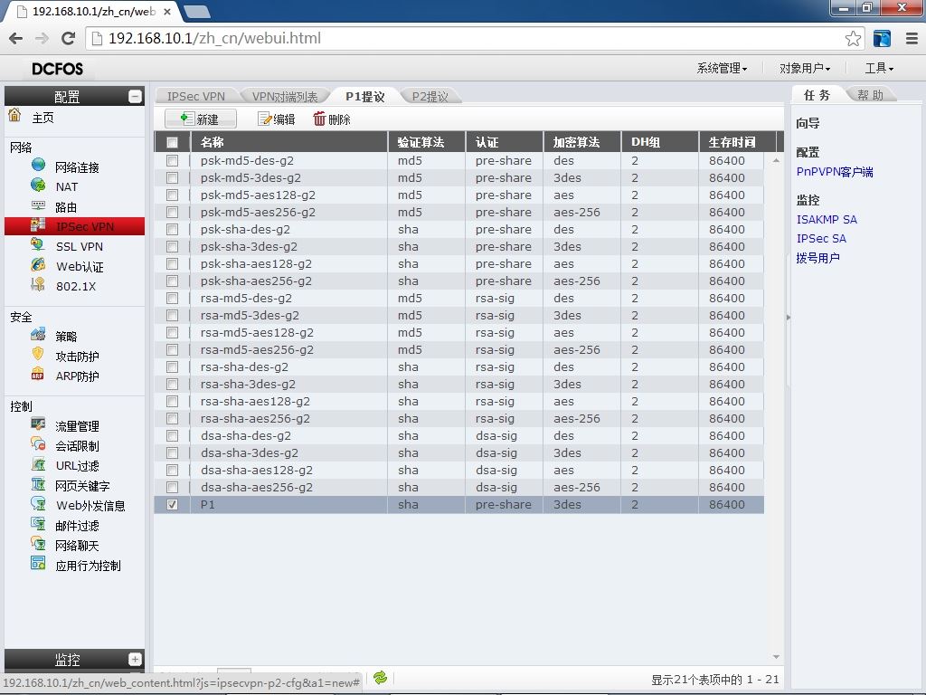Screen dimensions: 926x695
Task: Click the 网页关键字 icon
Action: coord(38,485)
